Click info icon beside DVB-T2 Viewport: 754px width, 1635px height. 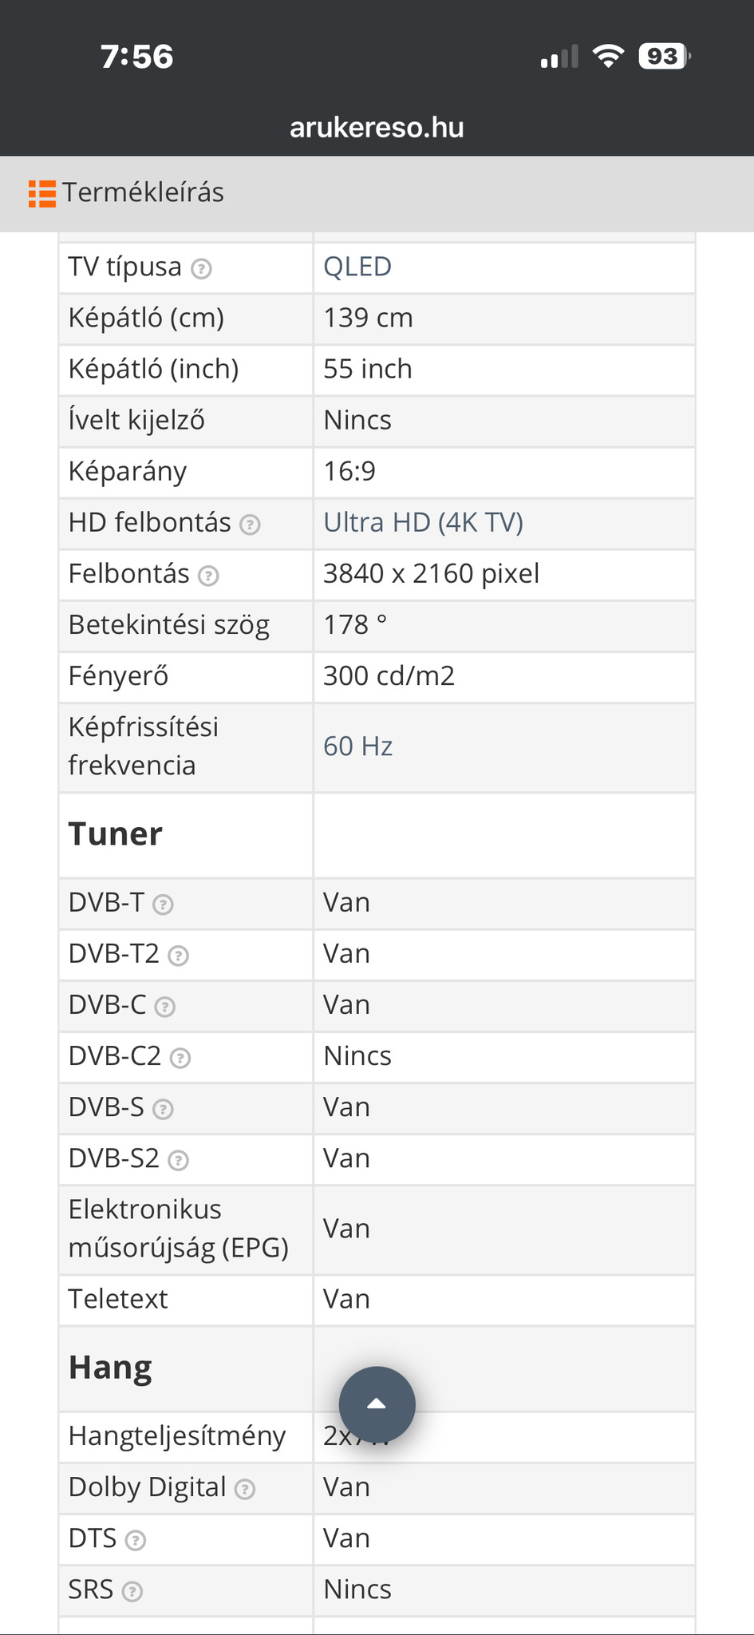(179, 956)
